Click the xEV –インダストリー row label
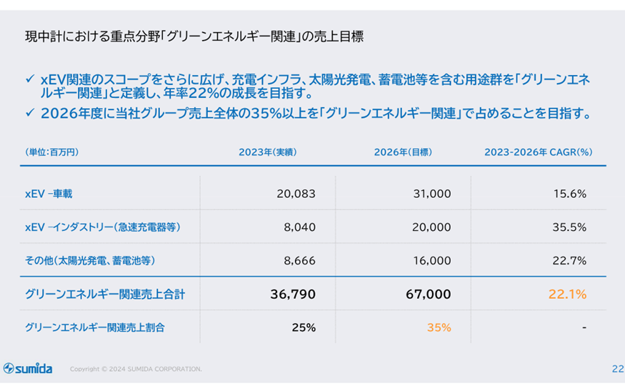This screenshot has width=625, height=386. pyautogui.click(x=103, y=227)
